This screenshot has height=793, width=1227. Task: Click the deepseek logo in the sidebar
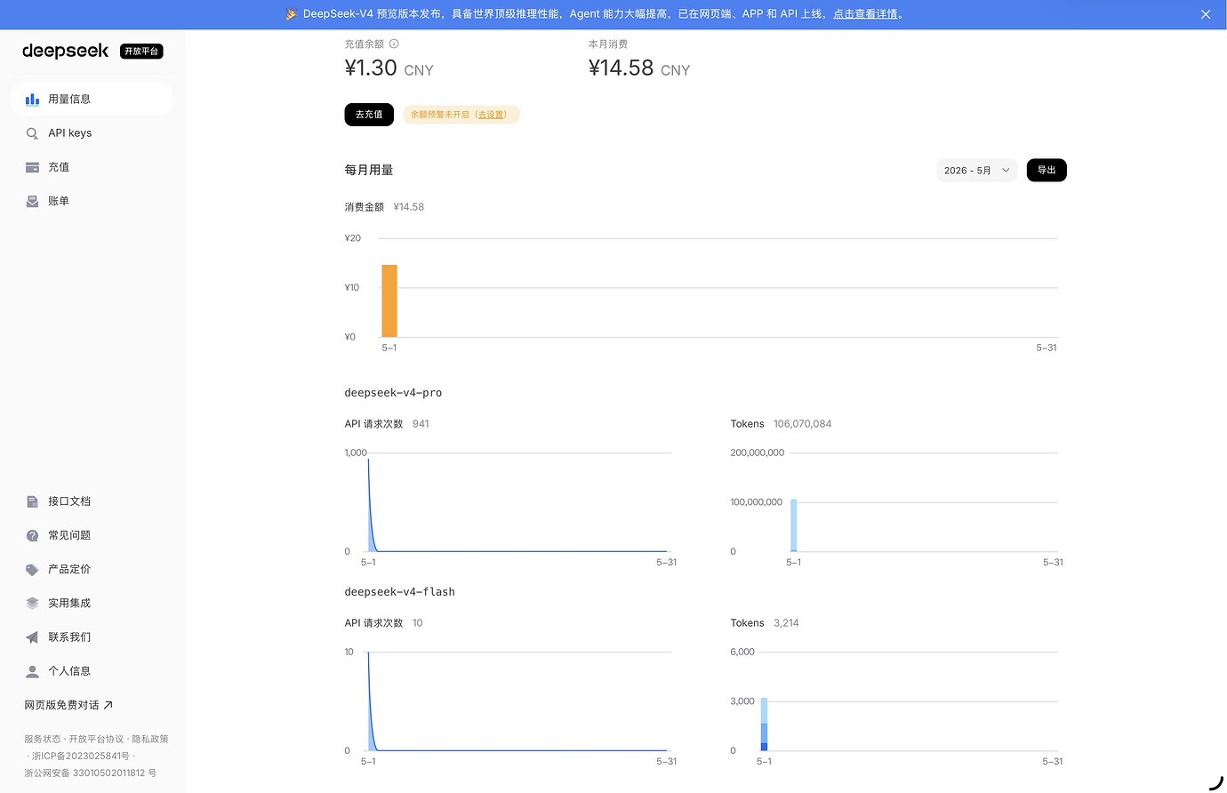(x=66, y=51)
